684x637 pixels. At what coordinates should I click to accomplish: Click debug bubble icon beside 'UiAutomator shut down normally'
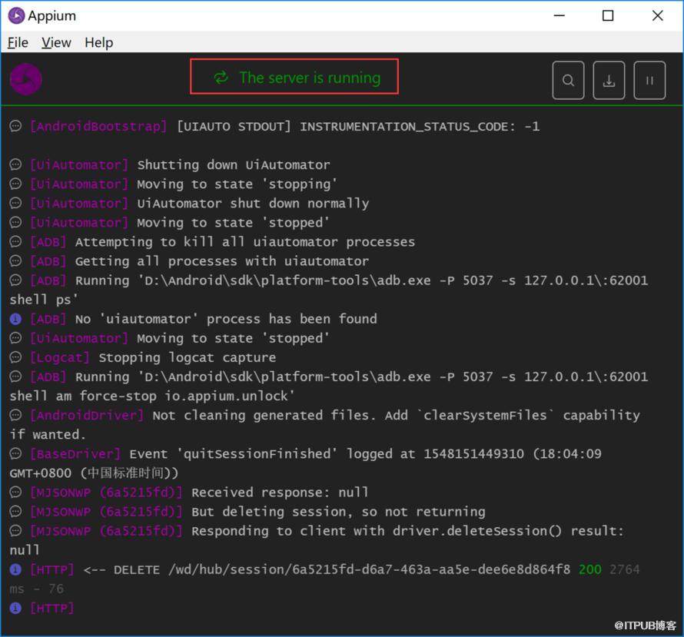15,203
